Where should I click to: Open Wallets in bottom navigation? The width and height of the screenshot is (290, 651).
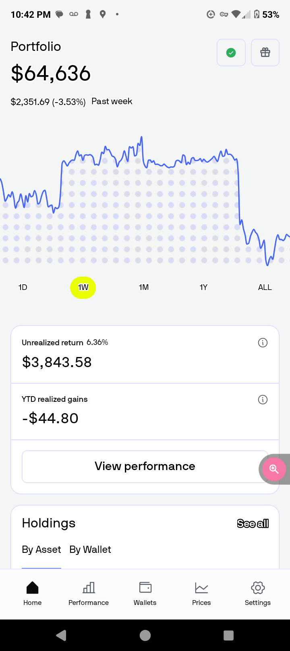tap(145, 594)
